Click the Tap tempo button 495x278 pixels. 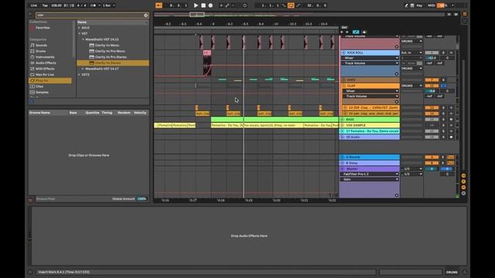coord(45,5)
